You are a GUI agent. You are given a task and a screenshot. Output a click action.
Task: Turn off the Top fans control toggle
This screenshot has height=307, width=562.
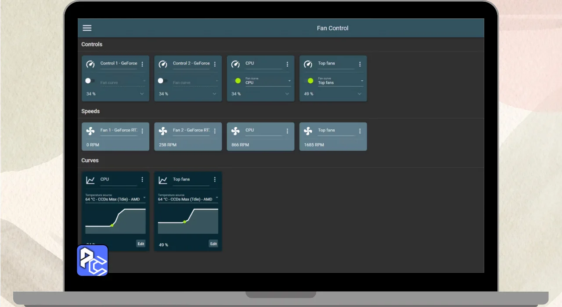coord(309,81)
